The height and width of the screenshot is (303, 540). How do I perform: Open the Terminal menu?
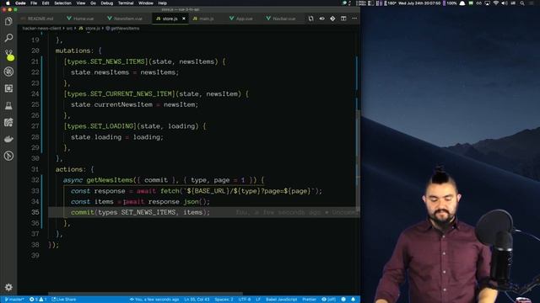126,3
